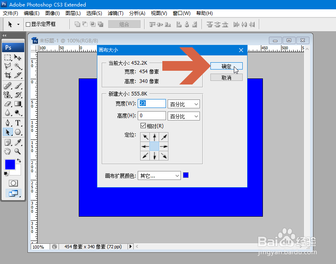Anchor canvas to left-pointing arrow
This screenshot has width=336, height=264.
tap(145, 146)
